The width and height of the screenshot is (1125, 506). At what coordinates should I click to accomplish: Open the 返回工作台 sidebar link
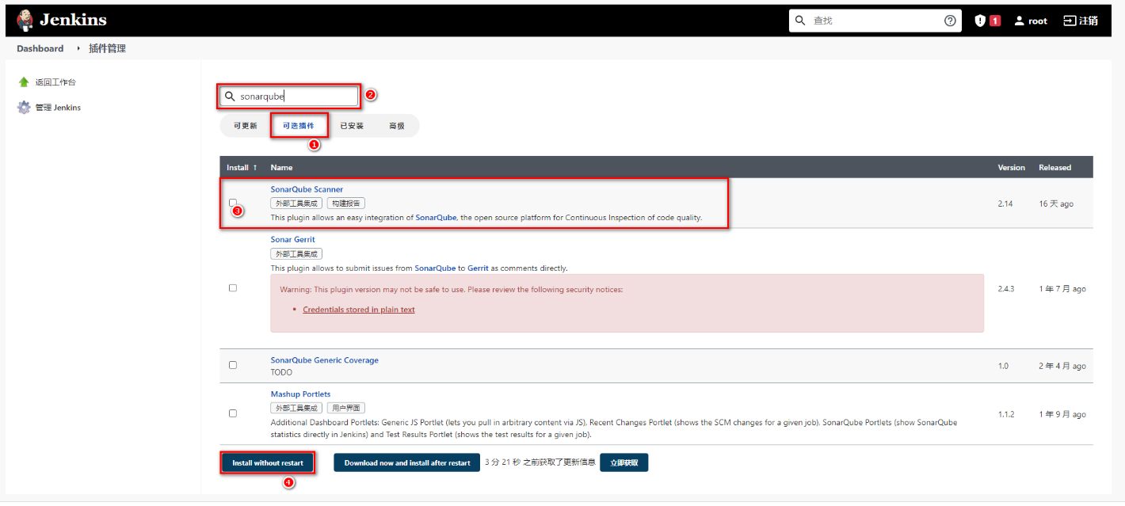click(x=55, y=82)
